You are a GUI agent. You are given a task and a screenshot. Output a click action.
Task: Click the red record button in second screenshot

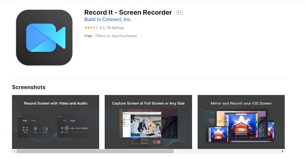159,142
